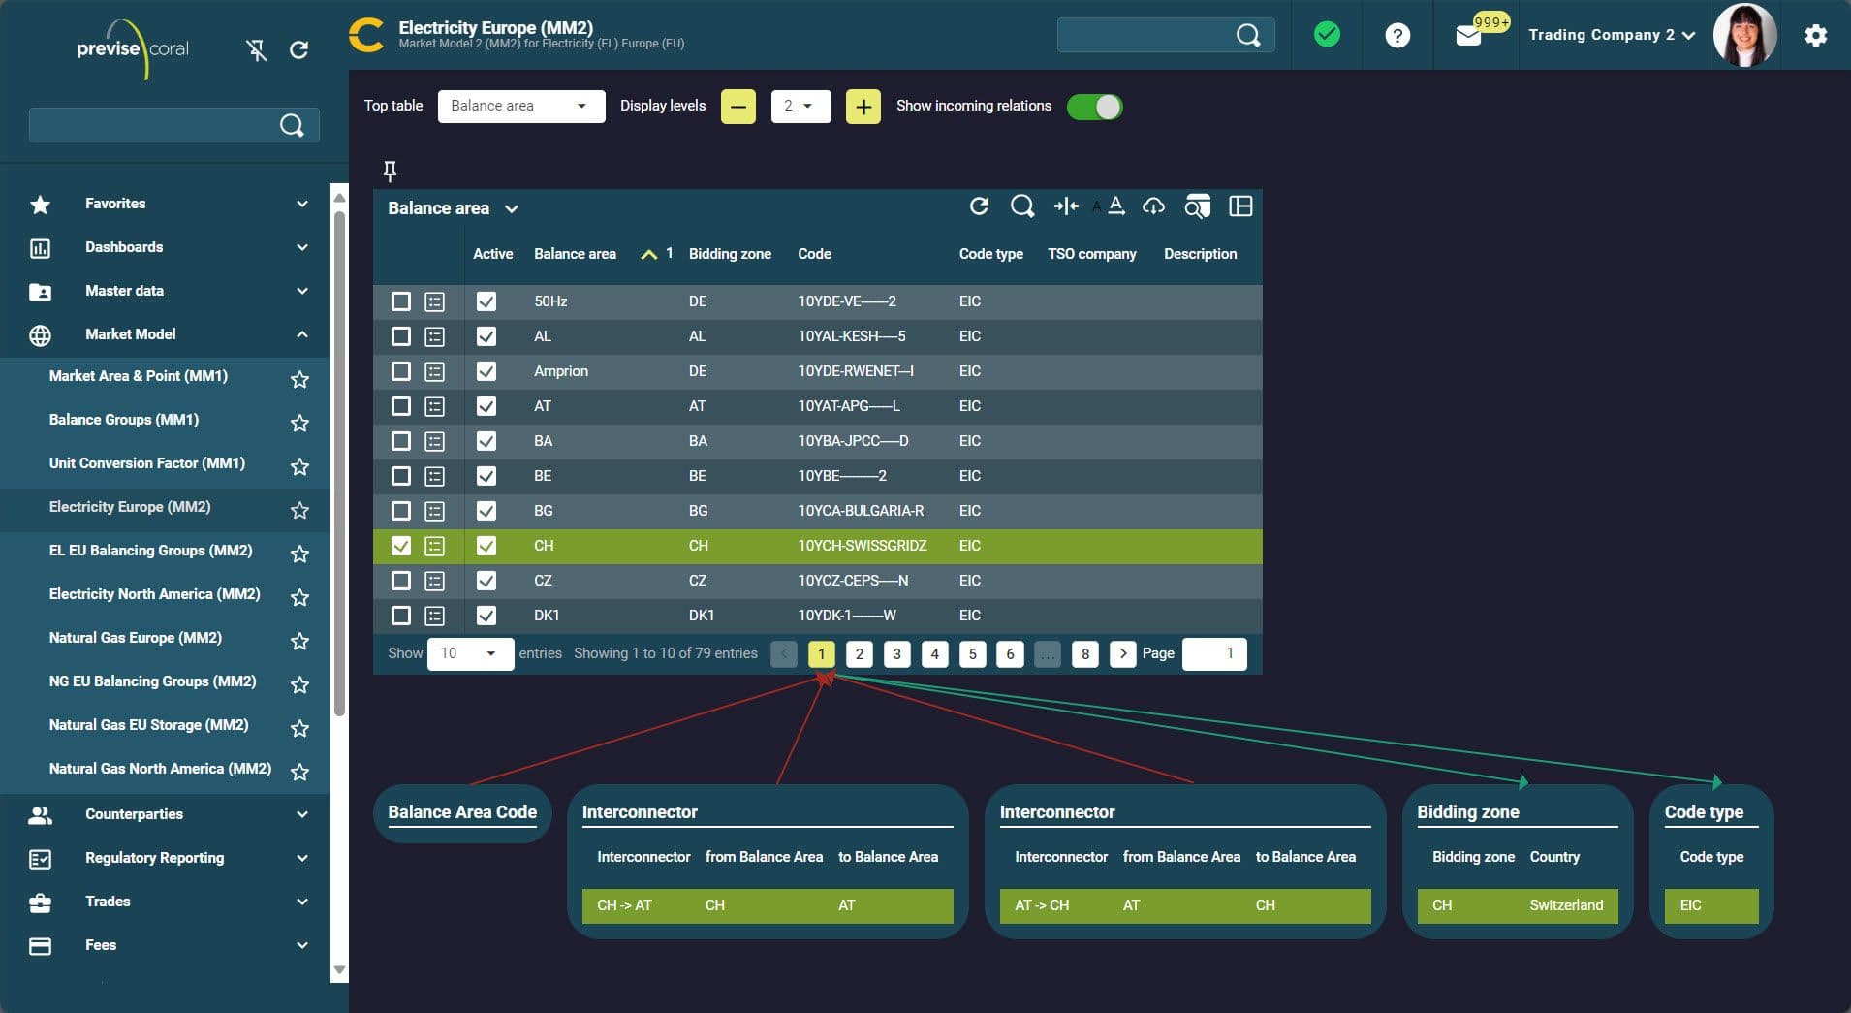Select the row checkbox for Amprion
Image resolution: width=1851 pixels, height=1013 pixels.
(x=400, y=371)
